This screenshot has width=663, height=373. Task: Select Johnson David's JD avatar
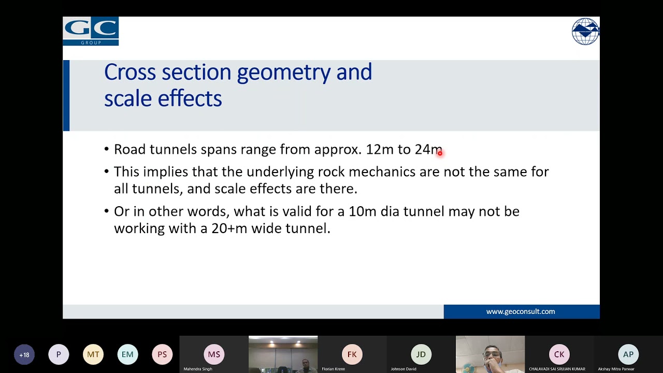click(421, 354)
